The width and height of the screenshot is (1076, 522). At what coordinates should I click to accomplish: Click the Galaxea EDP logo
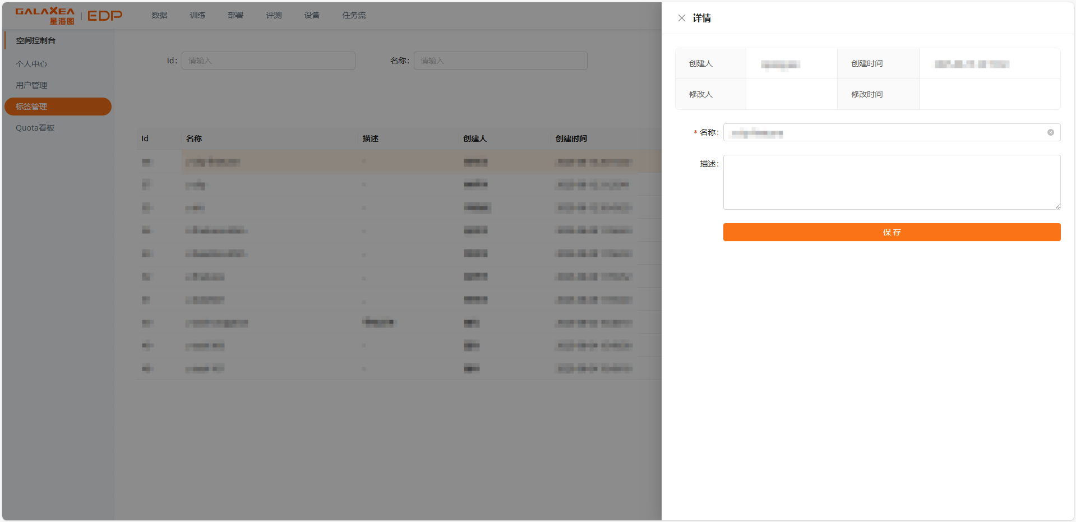click(x=68, y=16)
